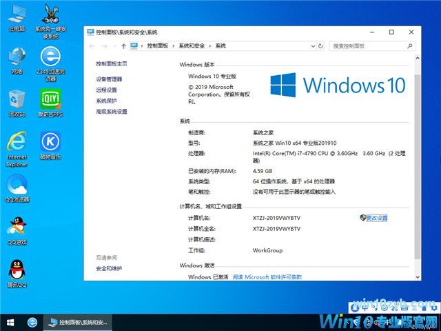Image resolution: width=441 pixels, height=331 pixels.
Task: Click the vertical scrollbar thumb
Action: [x=418, y=166]
